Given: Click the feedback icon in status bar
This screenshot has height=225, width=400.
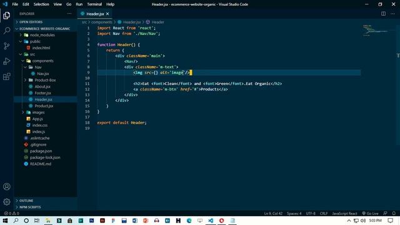Looking at the screenshot, I should point(385,213).
